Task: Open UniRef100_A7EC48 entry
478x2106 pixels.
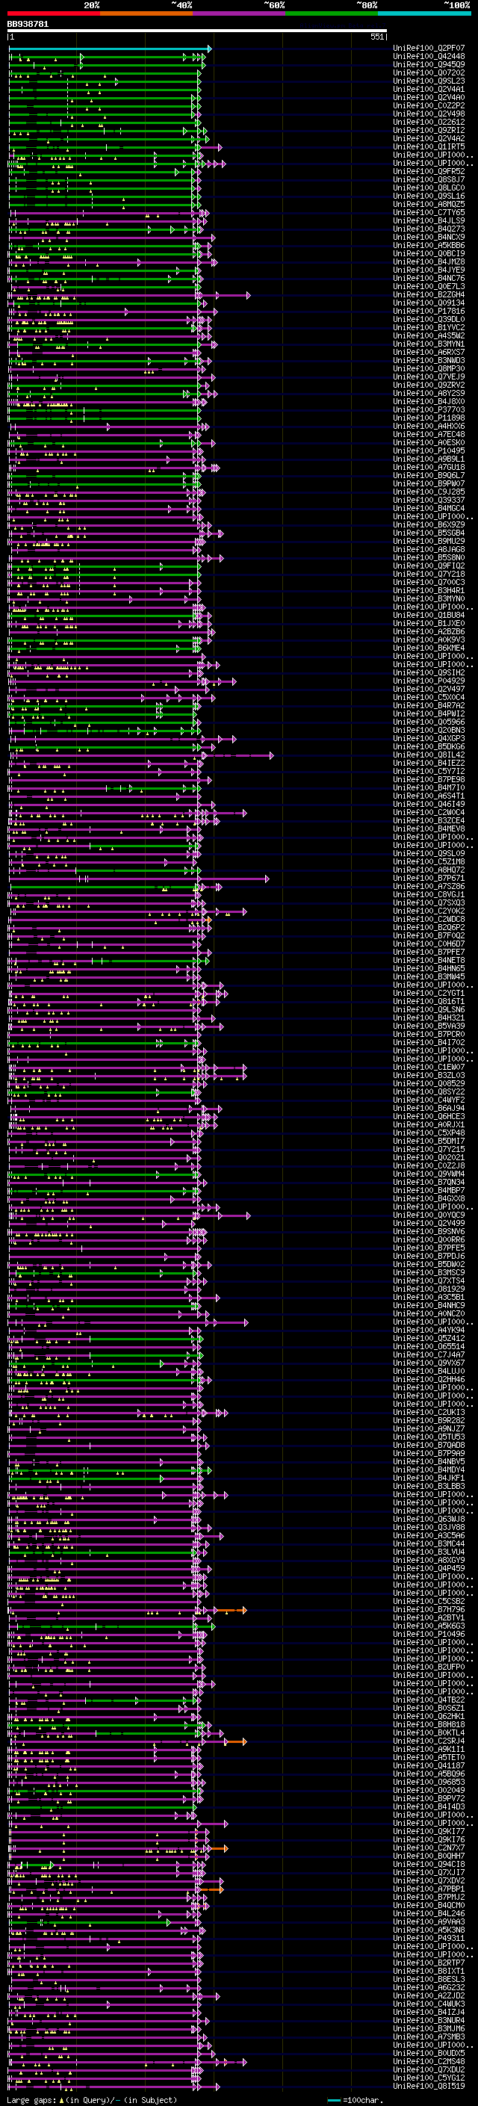Action: click(429, 434)
